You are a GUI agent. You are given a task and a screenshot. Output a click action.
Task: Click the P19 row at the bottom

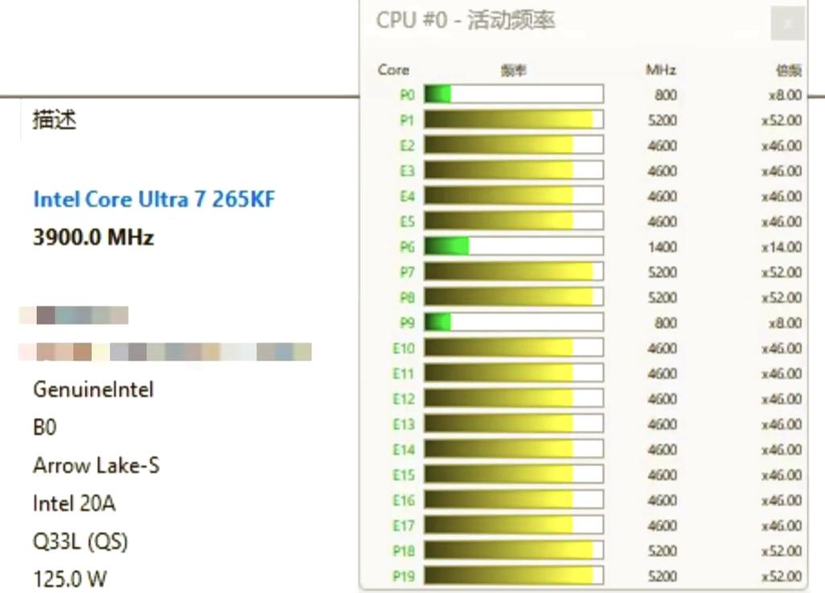pos(512,576)
